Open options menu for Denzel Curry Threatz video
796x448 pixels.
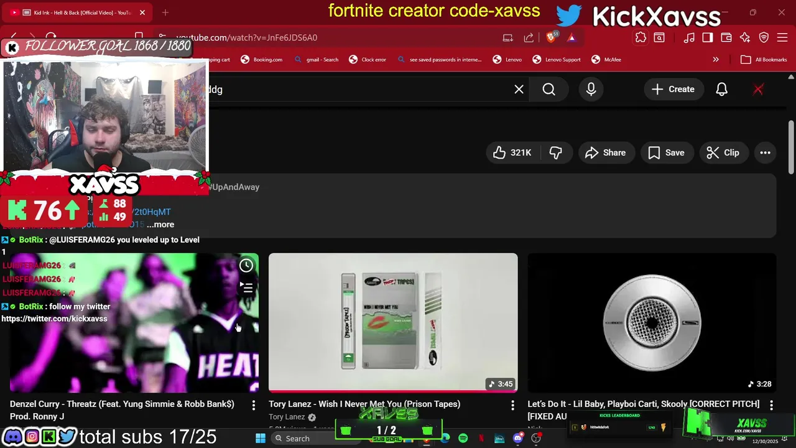point(253,405)
